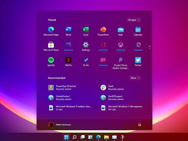The height and width of the screenshot is (141, 188).
Task: Launch the pinned Word app
Action: tap(68, 31)
